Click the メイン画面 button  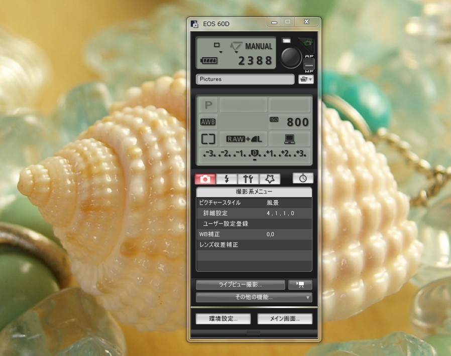[285, 319]
